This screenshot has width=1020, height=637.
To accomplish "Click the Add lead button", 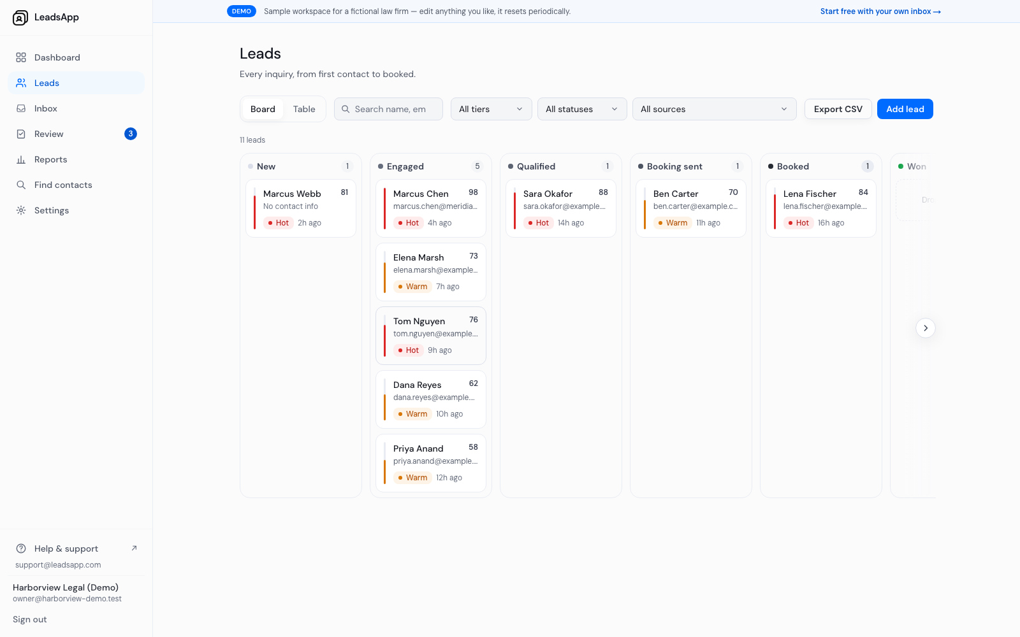I will point(905,109).
